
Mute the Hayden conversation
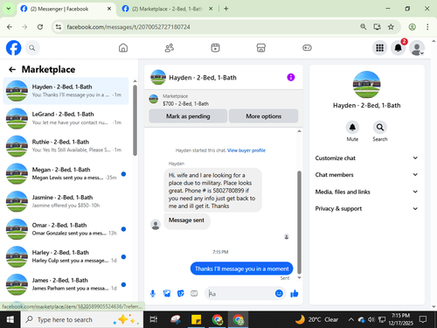352,128
